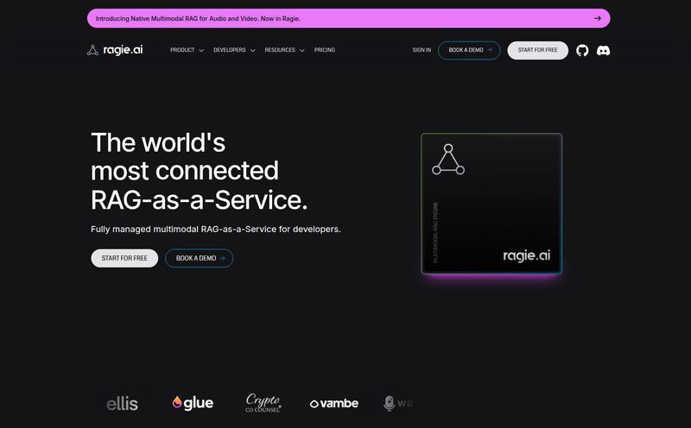
Task: Open the Resources menu
Action: click(x=284, y=50)
